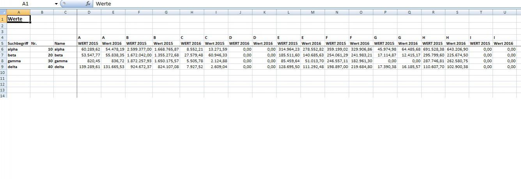Select cell with value 314.964,23
The height and width of the screenshot is (179, 521).
(x=289, y=49)
